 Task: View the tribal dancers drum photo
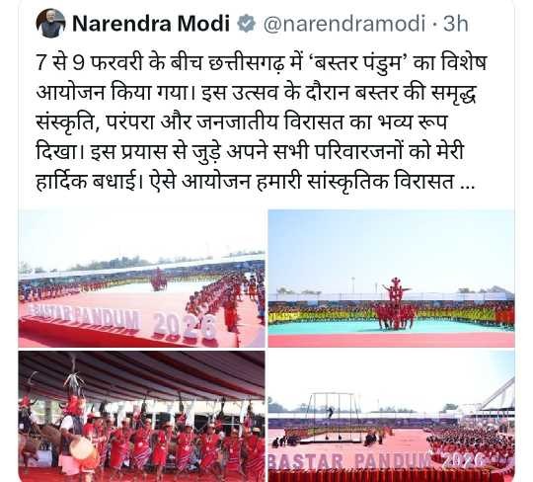click(x=142, y=417)
